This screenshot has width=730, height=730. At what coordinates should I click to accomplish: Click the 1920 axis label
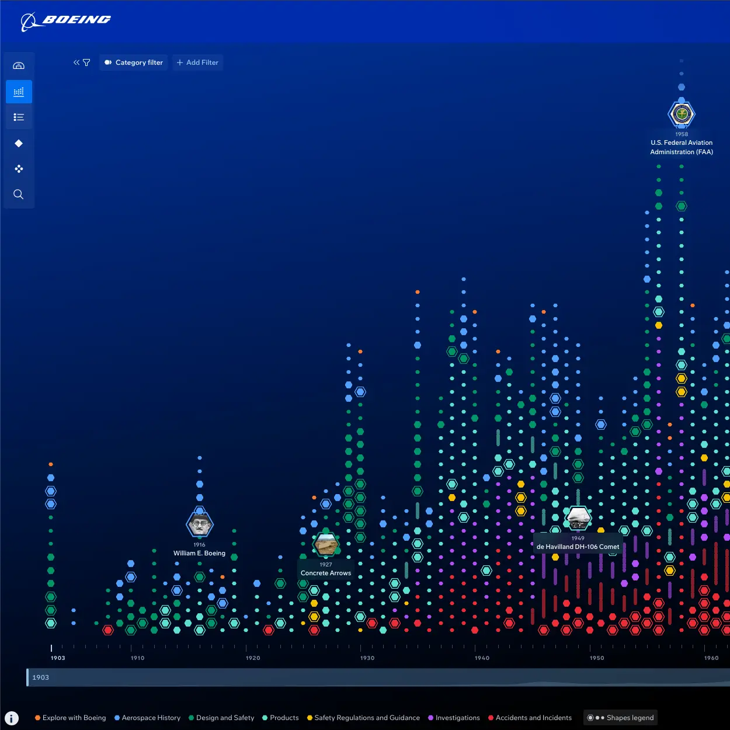pyautogui.click(x=253, y=658)
